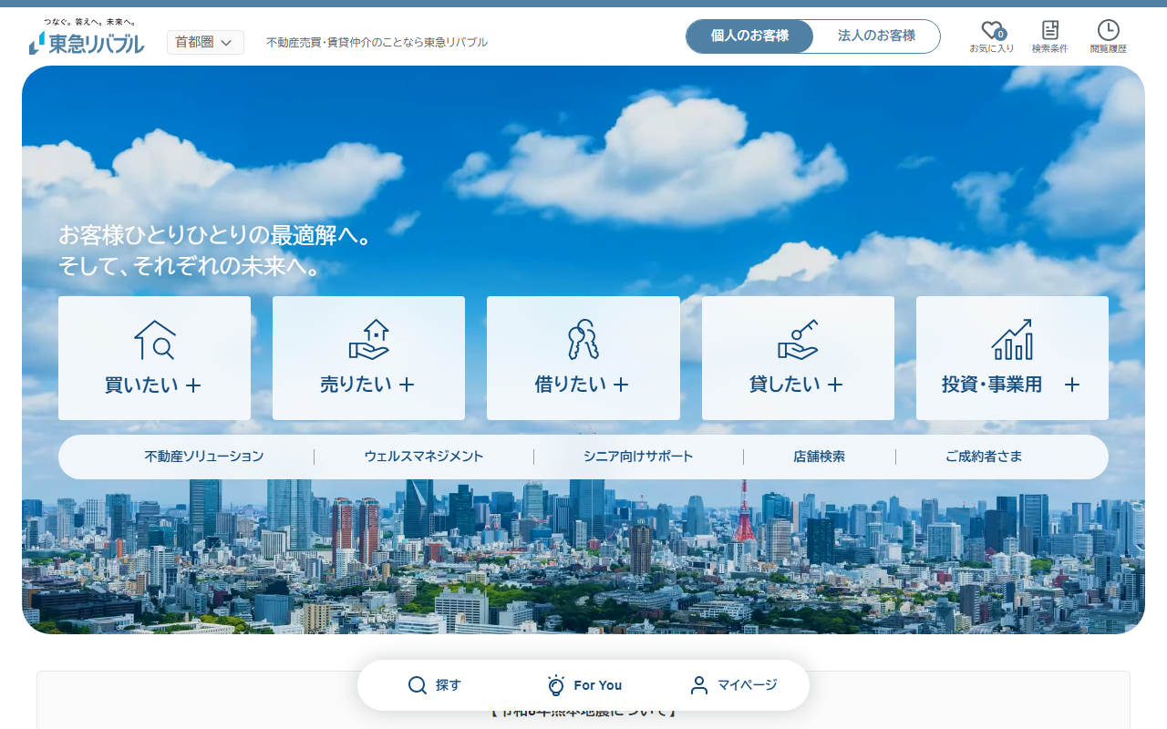Expand the 借りたい plus sign
This screenshot has height=729, width=1167.
pyautogui.click(x=621, y=385)
